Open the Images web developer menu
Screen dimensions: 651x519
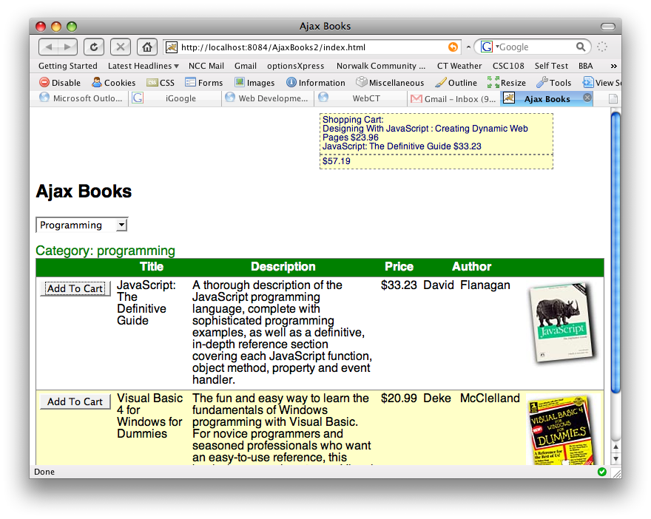254,83
